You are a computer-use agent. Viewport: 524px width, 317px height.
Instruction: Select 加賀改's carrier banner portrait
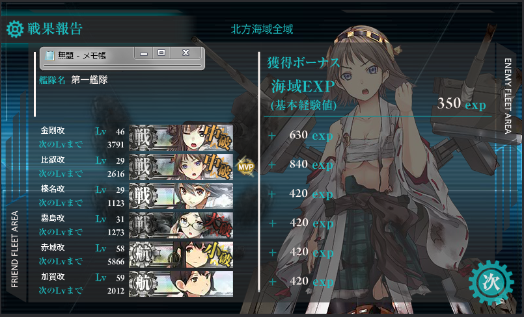[181, 284]
